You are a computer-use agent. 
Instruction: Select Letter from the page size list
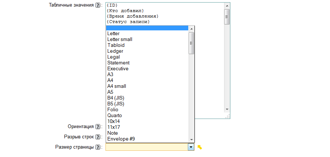(x=113, y=34)
